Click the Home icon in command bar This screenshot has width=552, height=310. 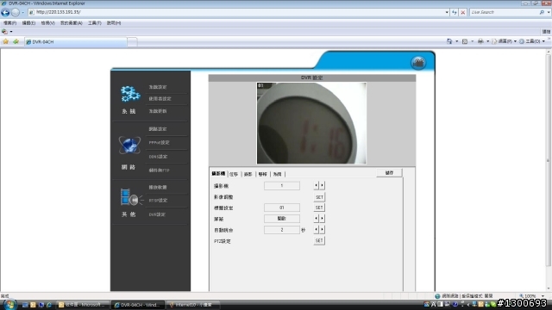coord(449,41)
